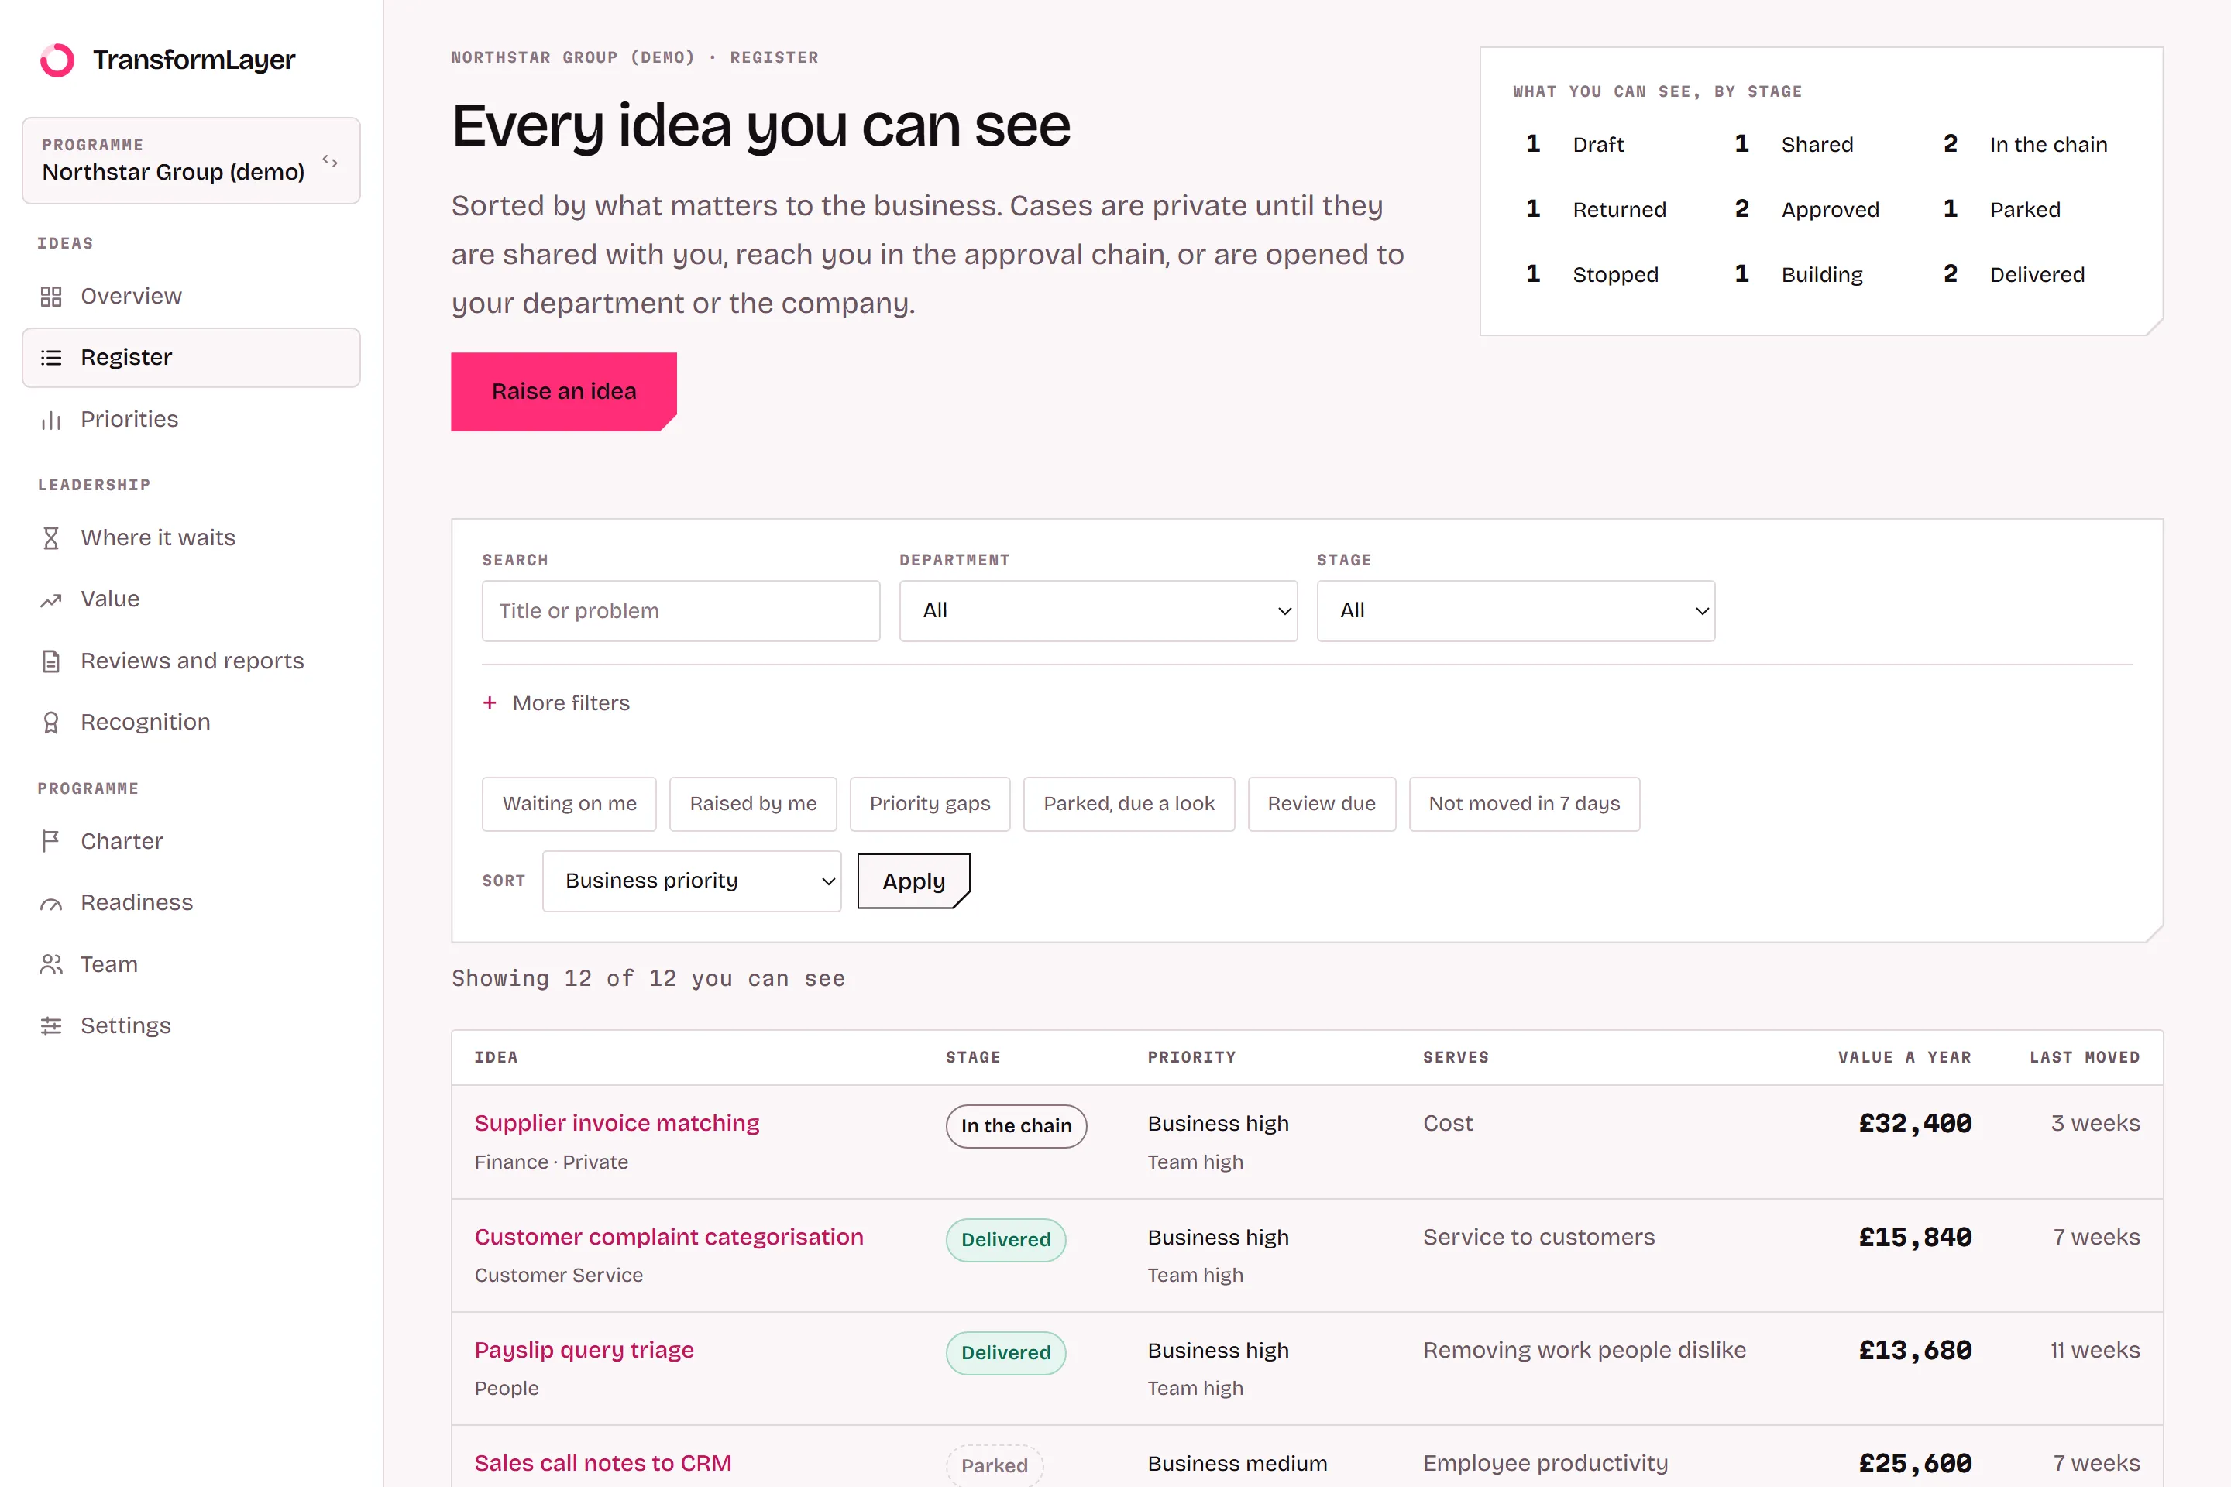Toggle the Not moved in 7 days filter
Screen dimensions: 2231x1487
(1525, 804)
